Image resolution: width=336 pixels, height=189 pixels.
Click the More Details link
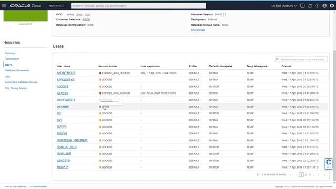coord(198,30)
